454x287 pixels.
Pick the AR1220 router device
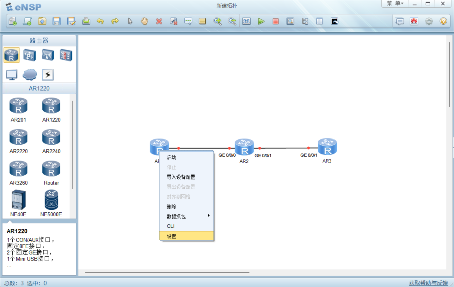coord(51,110)
